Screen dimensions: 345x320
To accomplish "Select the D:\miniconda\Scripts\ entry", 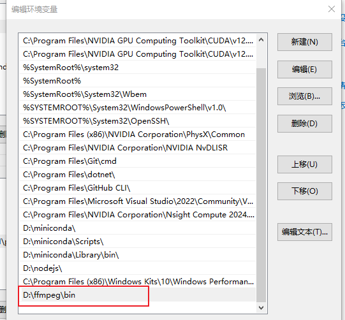I will point(138,242).
